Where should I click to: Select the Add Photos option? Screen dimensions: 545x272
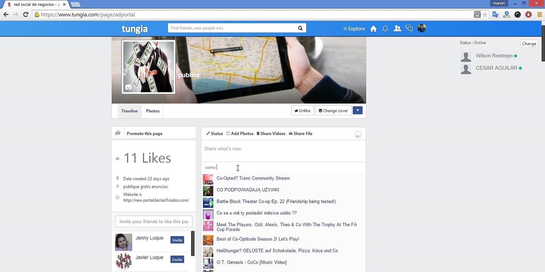pyautogui.click(x=240, y=133)
